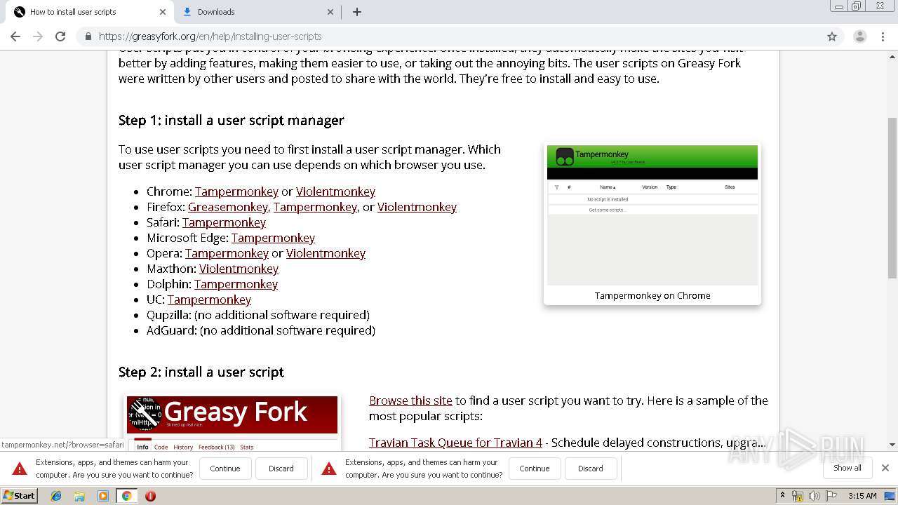898x505 pixels.
Task: Open Tampermonkey link for Dolphin
Action: click(x=236, y=284)
